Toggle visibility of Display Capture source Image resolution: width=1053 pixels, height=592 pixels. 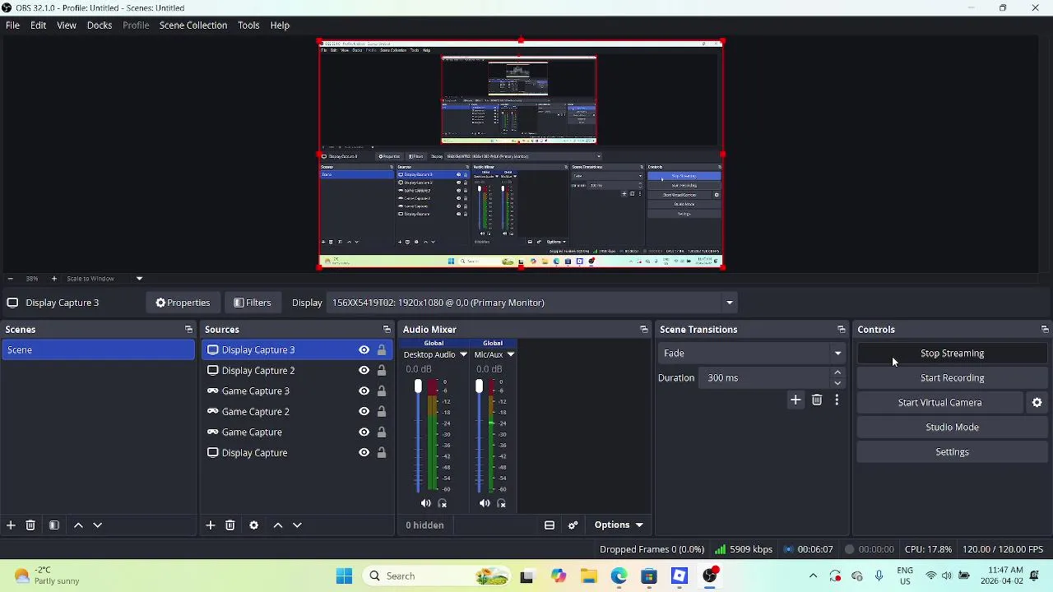[364, 453]
